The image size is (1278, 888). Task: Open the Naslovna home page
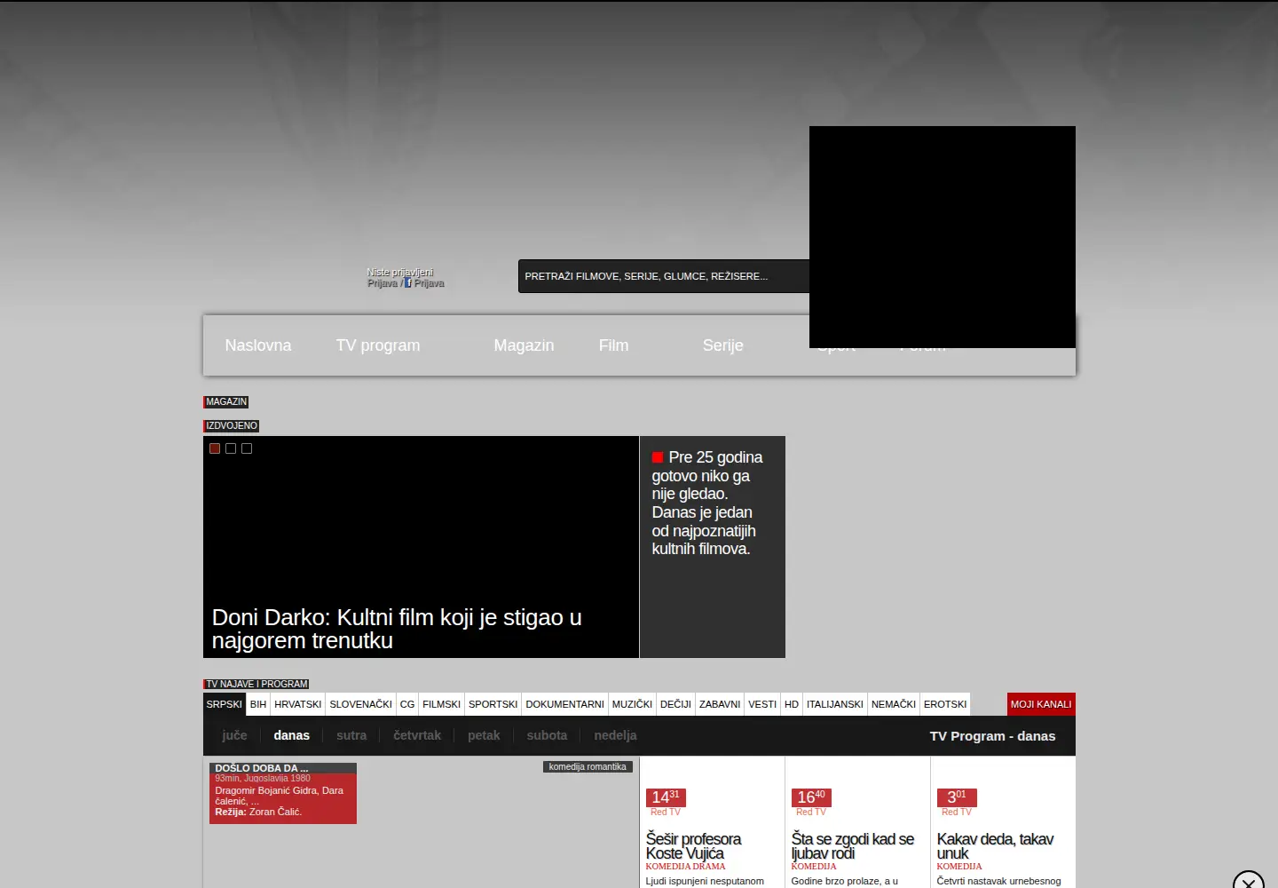click(x=258, y=345)
